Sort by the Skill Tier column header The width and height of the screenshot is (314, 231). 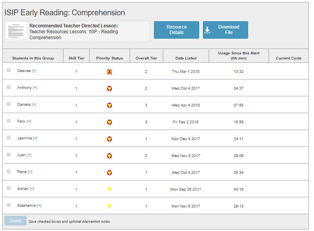point(76,58)
